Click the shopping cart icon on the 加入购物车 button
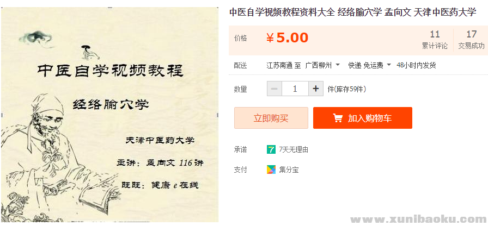This screenshot has height=226, width=488. pyautogui.click(x=338, y=118)
